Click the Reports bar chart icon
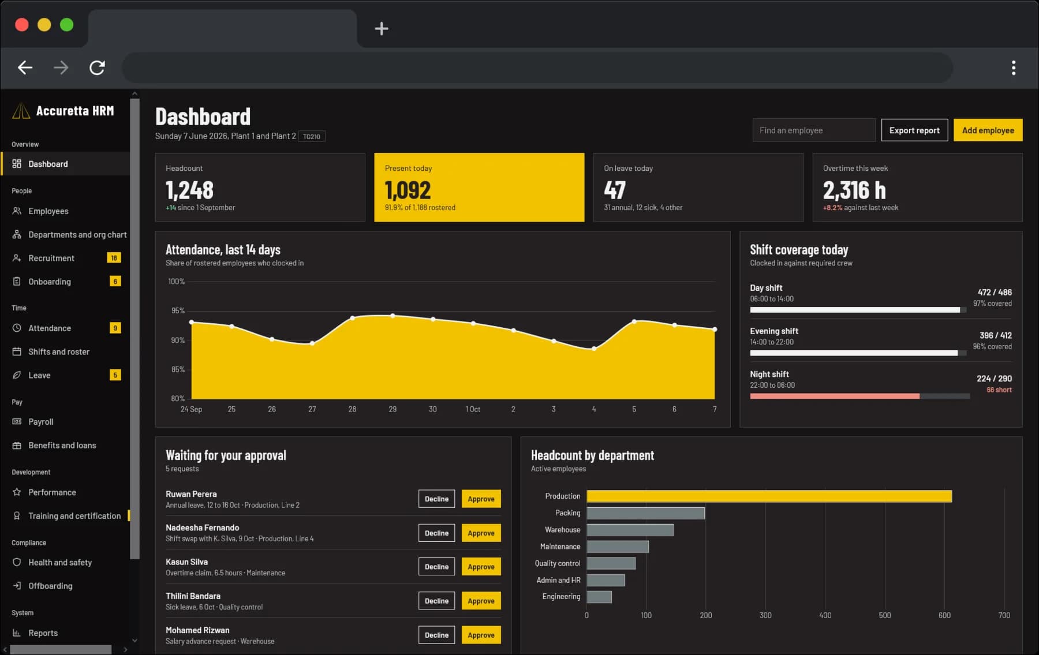 (17, 633)
